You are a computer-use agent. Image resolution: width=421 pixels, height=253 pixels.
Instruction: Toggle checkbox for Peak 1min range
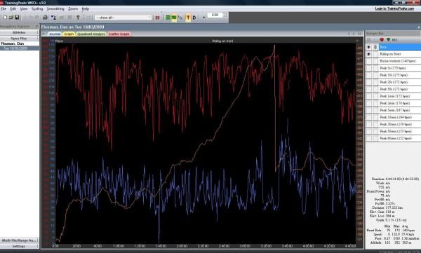tap(369, 96)
